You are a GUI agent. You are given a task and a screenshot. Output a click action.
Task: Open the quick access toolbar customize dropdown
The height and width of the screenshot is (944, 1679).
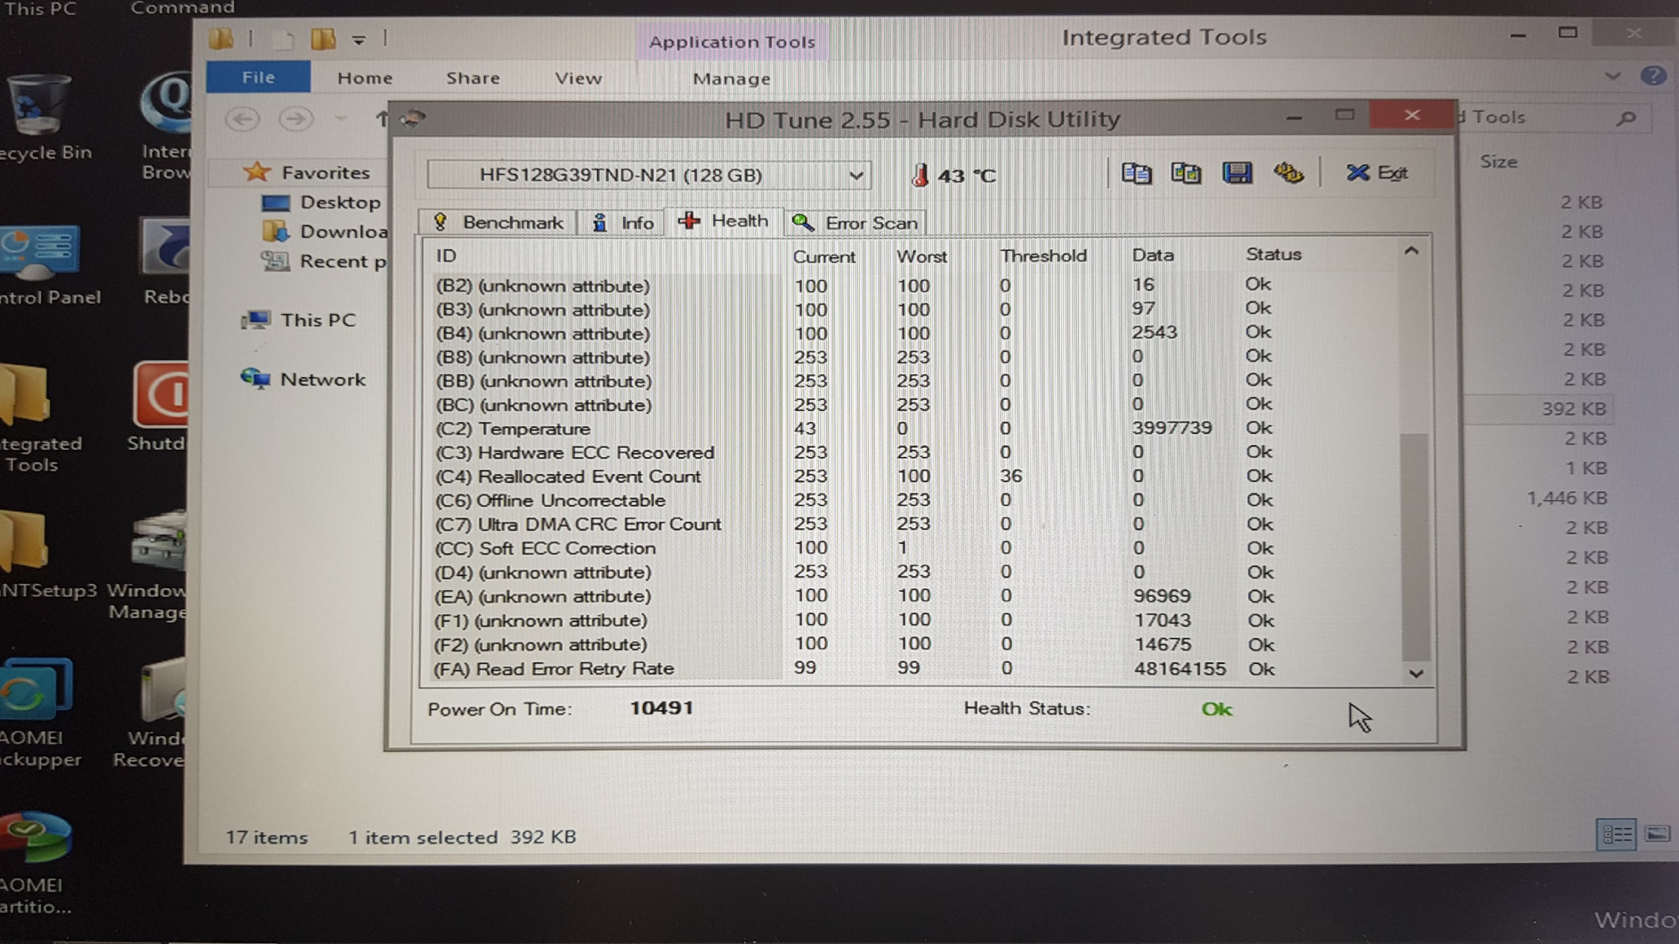(358, 40)
